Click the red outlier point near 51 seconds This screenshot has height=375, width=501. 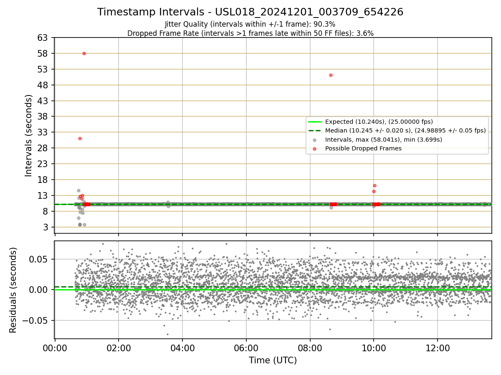tap(331, 75)
